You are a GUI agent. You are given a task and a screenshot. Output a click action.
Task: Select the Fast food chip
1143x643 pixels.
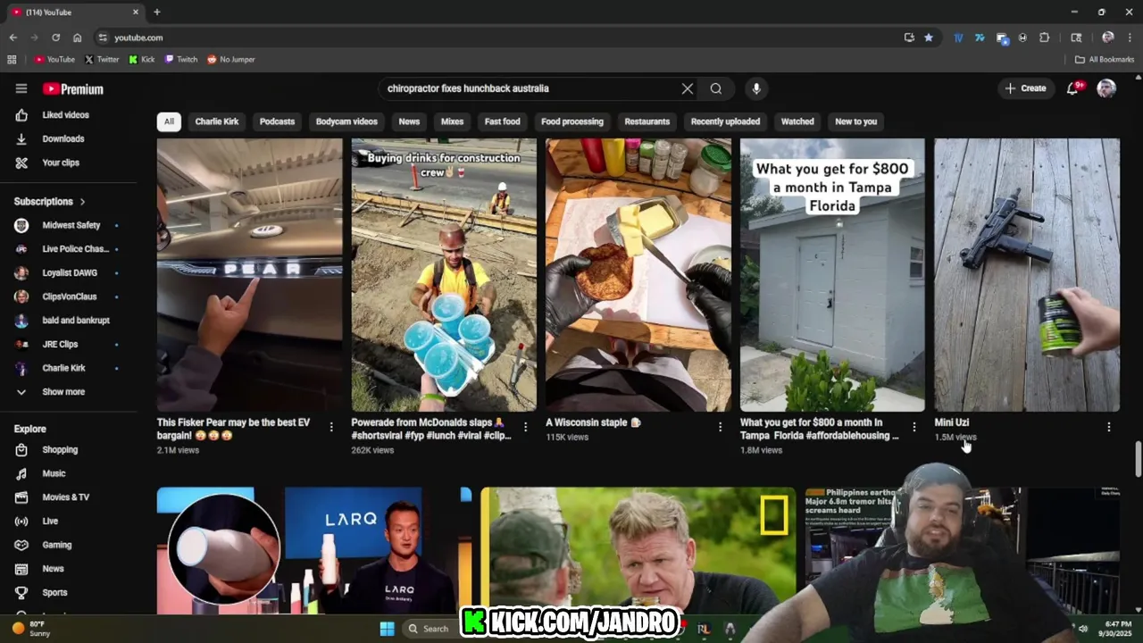click(502, 121)
